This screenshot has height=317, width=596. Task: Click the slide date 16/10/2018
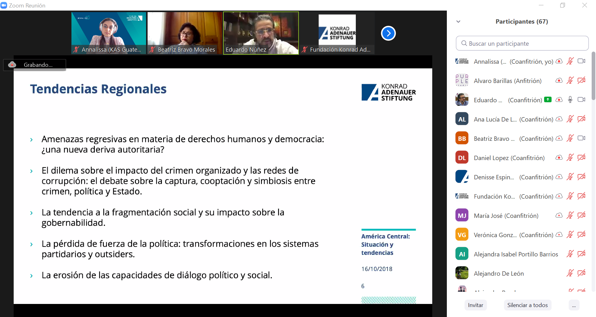click(x=377, y=269)
